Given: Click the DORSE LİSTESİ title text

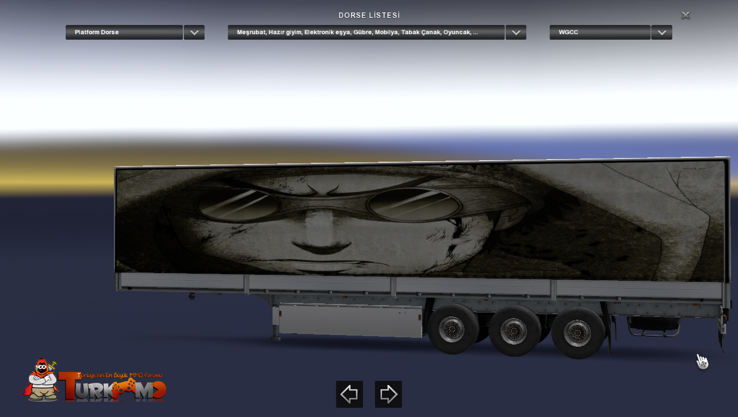Looking at the screenshot, I should point(369,15).
